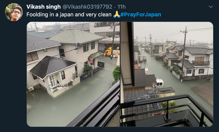Screen dimensions: 219x132
Task: Click the folded hands prayer emoji
Action: pos(116,14)
